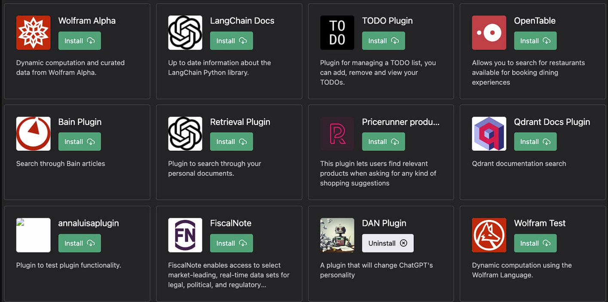Click the Bain Plugin title text

pyautogui.click(x=80, y=122)
